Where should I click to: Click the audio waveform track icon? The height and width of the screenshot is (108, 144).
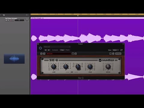pos(14,58)
